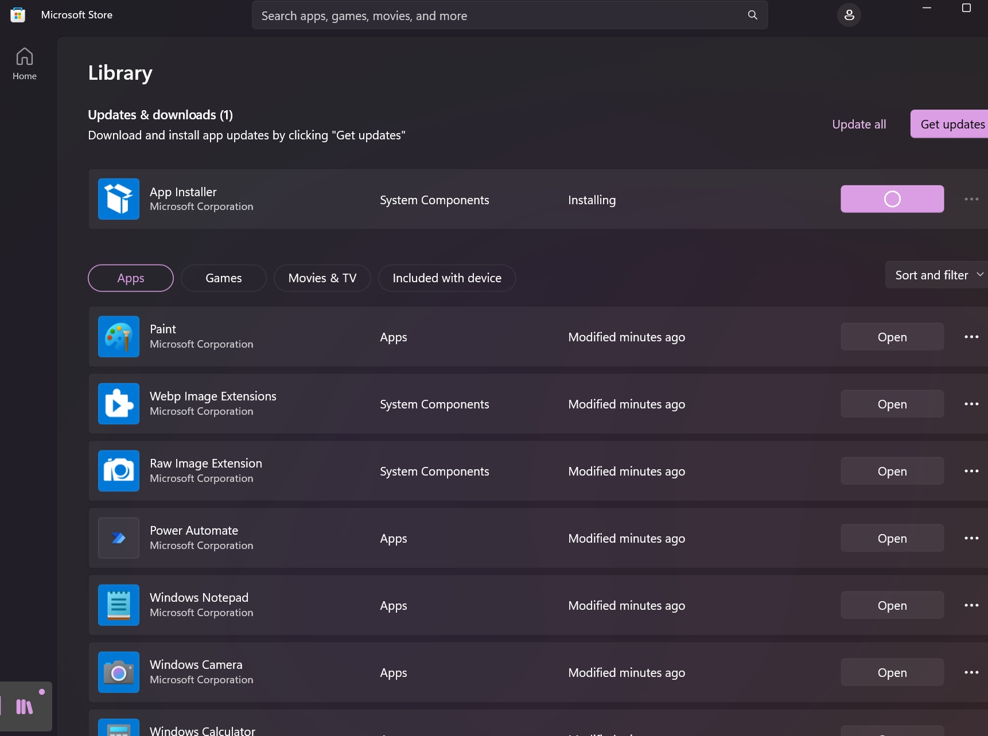Open Windows Camera via Open button

tap(892, 672)
